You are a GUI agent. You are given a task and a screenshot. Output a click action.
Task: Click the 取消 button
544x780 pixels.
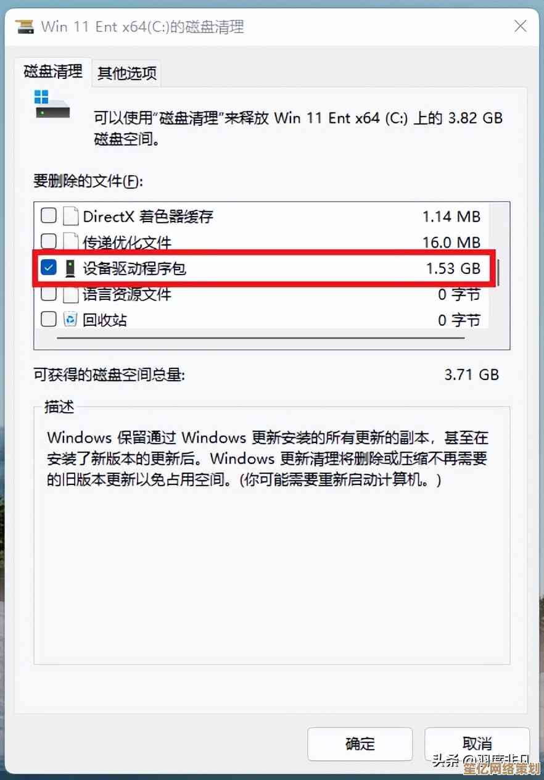(x=477, y=743)
